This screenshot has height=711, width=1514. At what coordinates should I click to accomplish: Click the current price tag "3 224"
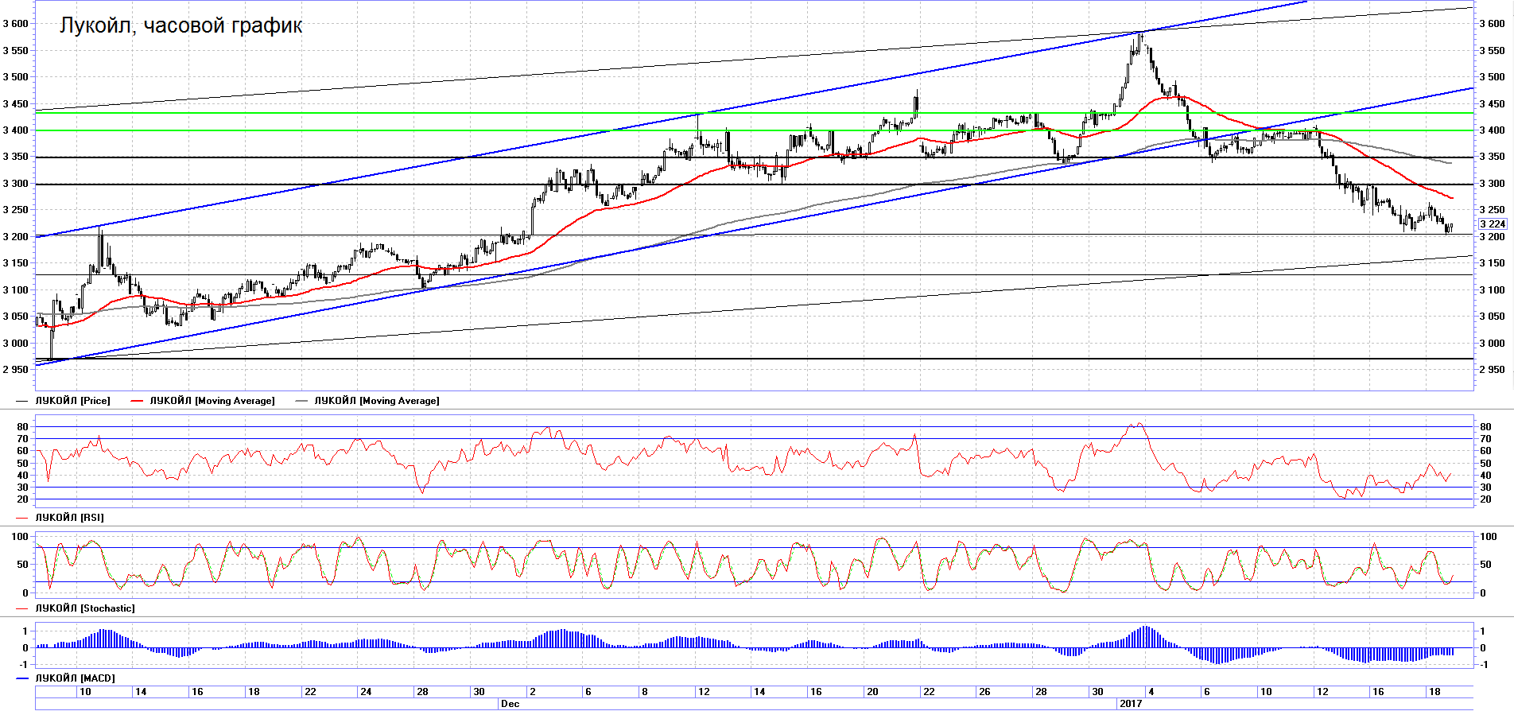tap(1493, 224)
